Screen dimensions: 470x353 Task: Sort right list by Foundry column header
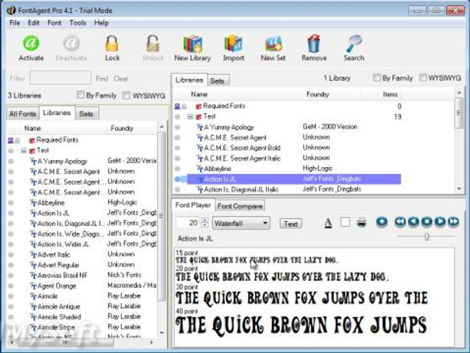coord(317,94)
